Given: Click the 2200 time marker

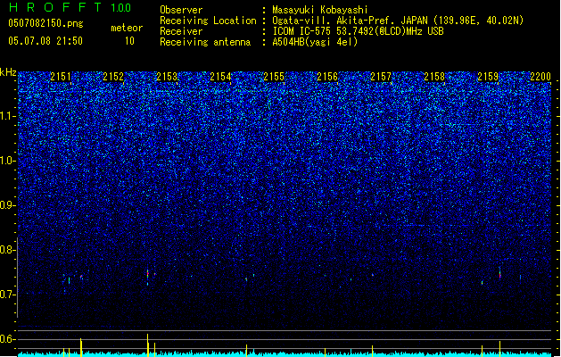Looking at the screenshot, I should click(540, 77).
